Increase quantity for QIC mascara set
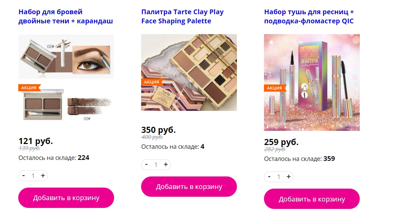 tap(289, 176)
